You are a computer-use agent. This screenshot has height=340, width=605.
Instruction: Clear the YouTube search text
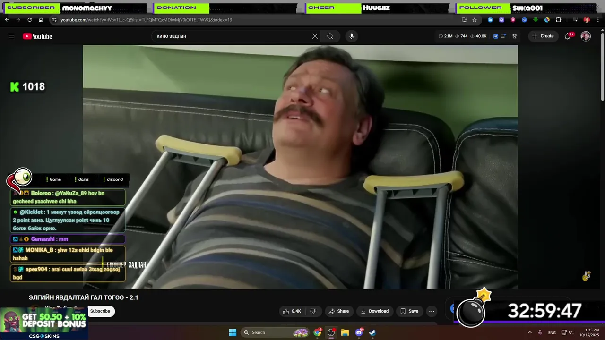[315, 36]
